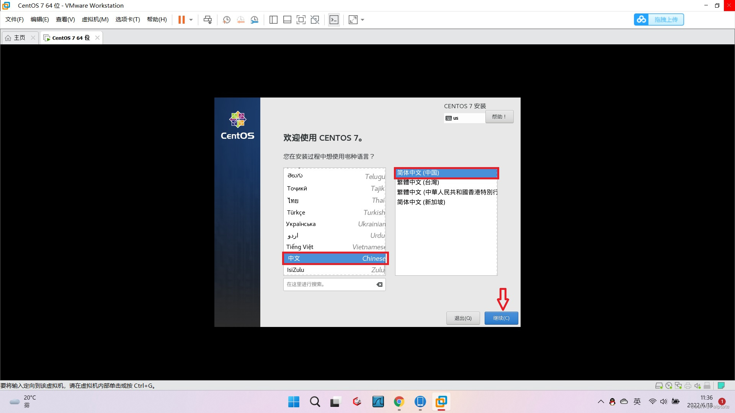This screenshot has height=413, width=735.
Task: Choose Türkçe Turkish language
Action: (335, 212)
